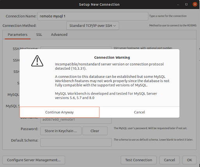Image resolution: width=200 pixels, height=167 pixels.
Task: Click the Test Connection button
Action: [x=139, y=160]
